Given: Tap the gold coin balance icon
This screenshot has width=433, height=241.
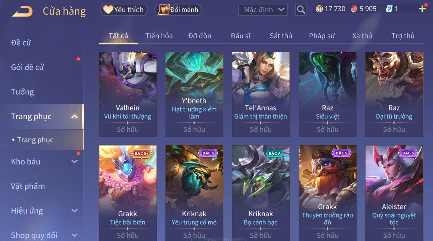Looking at the screenshot, I should click(x=319, y=9).
